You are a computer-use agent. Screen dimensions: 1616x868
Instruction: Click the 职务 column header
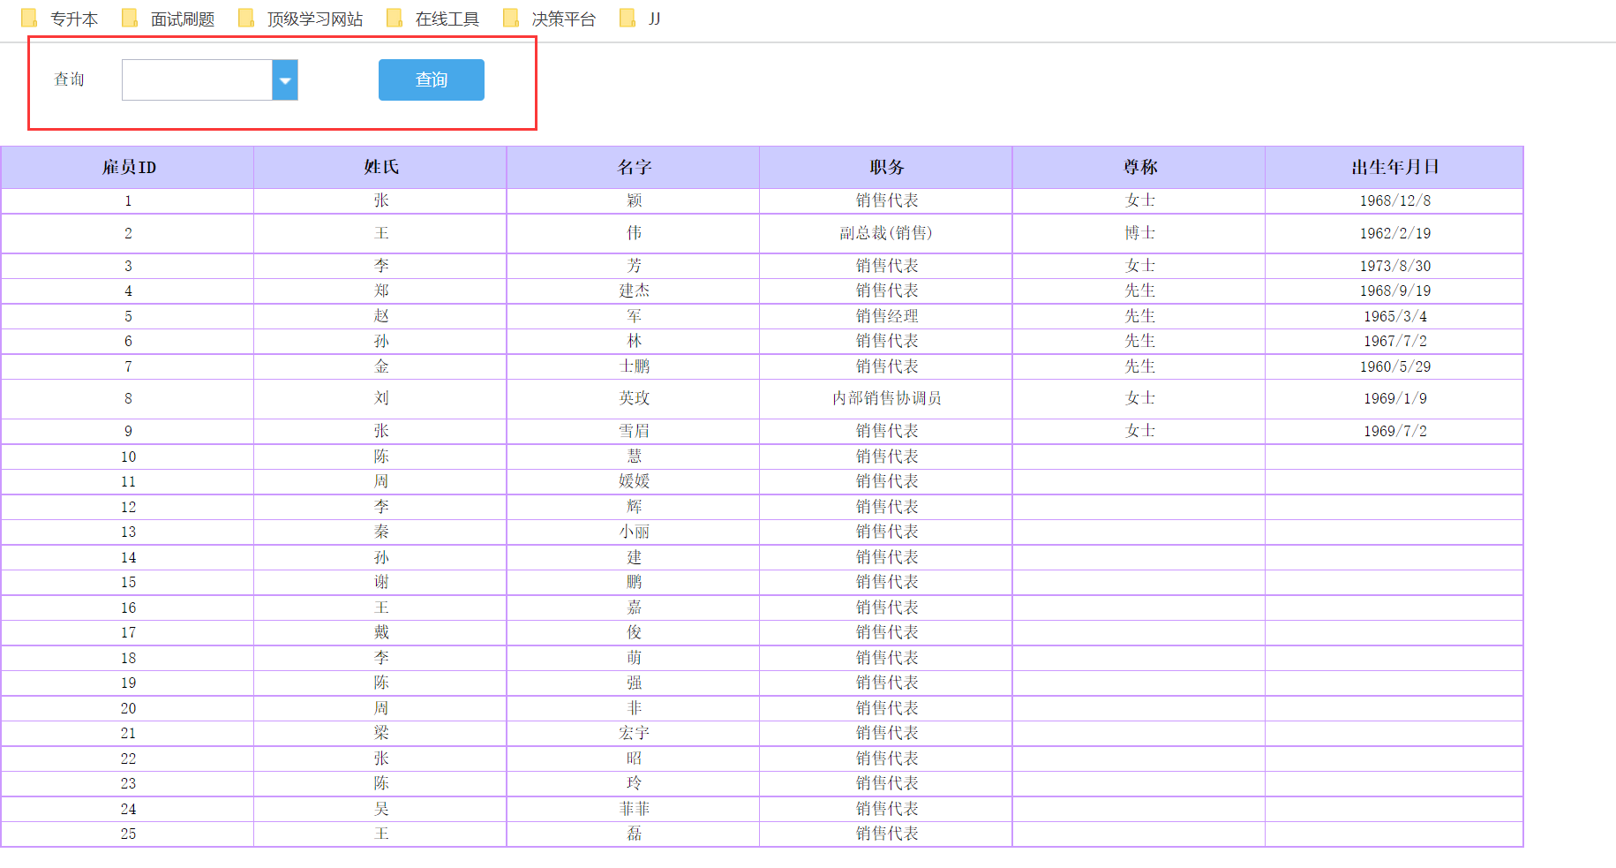886,167
